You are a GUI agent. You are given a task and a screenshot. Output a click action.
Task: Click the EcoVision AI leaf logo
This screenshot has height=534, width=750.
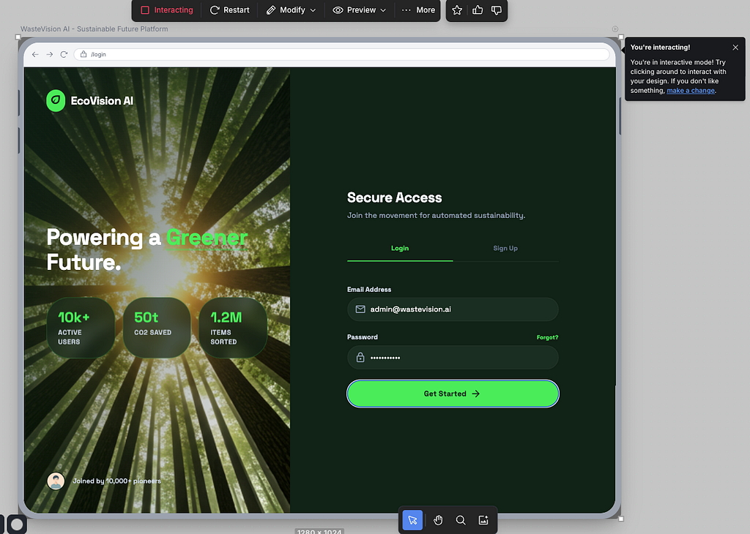tap(56, 100)
